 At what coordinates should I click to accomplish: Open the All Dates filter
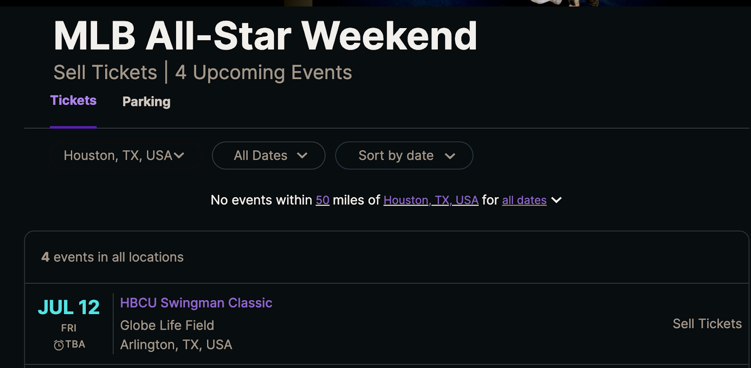(x=268, y=155)
